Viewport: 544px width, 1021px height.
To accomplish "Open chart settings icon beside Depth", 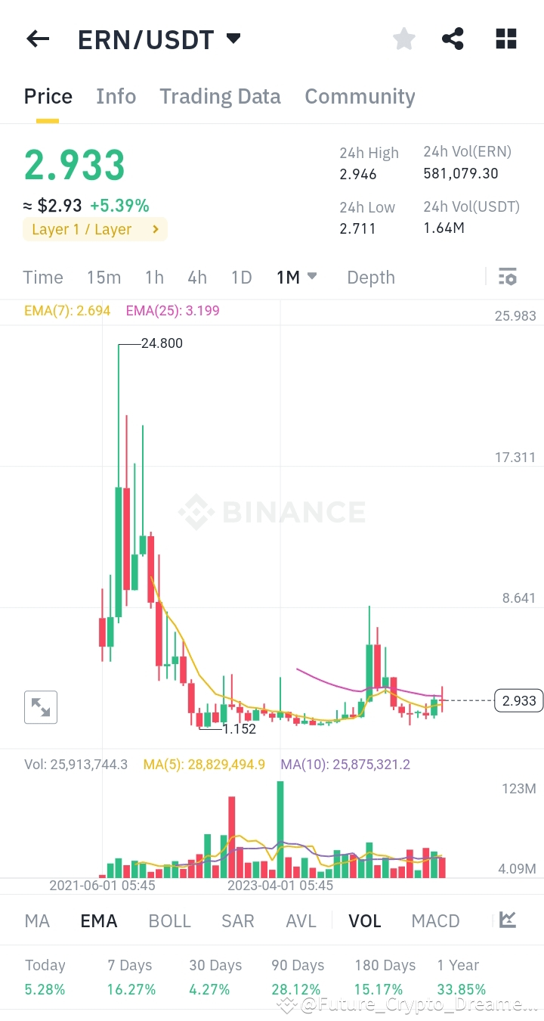I will click(x=508, y=277).
